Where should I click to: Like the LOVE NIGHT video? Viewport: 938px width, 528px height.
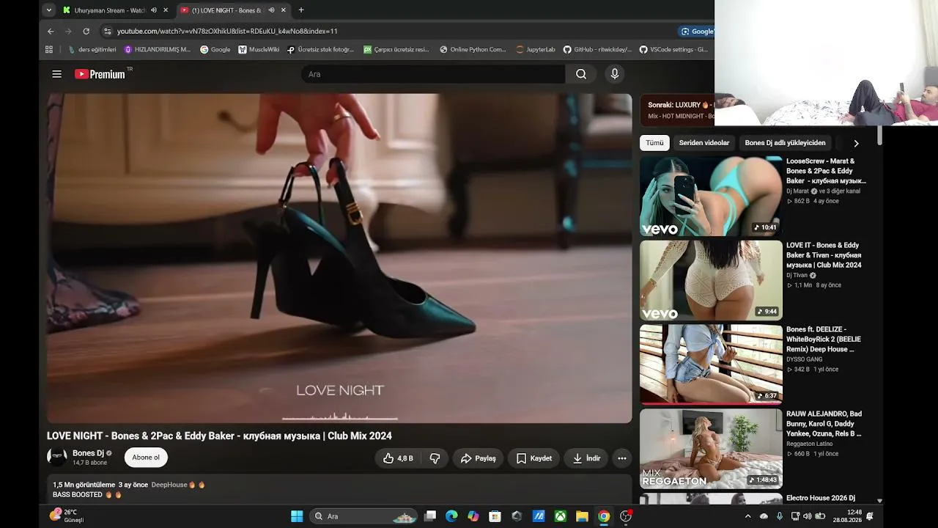pos(398,458)
